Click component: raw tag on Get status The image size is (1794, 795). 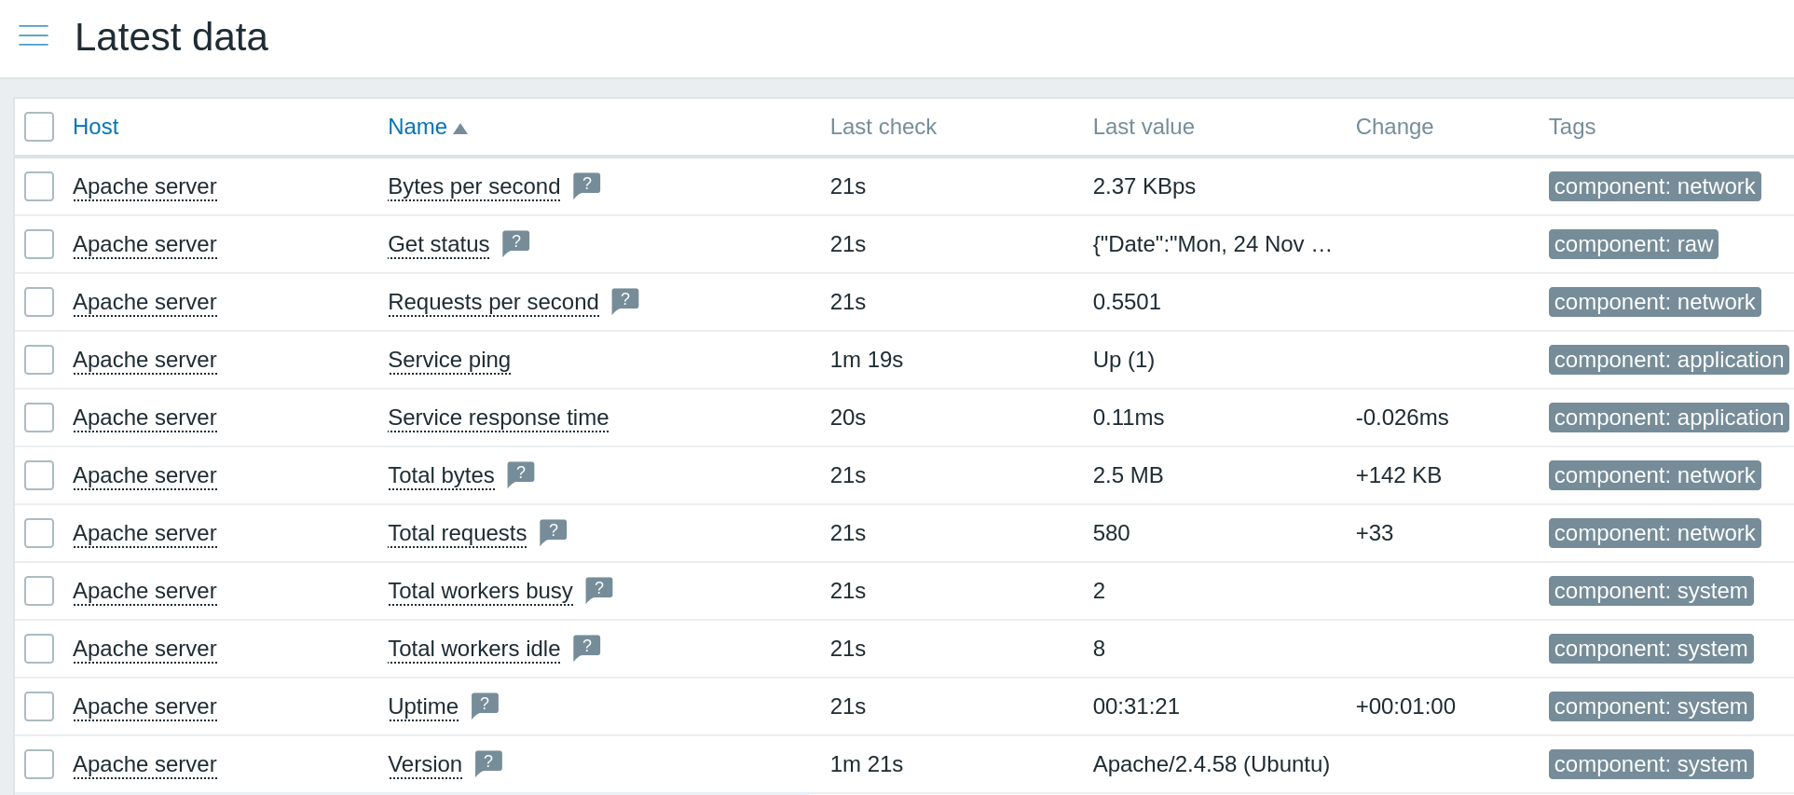1633,244
